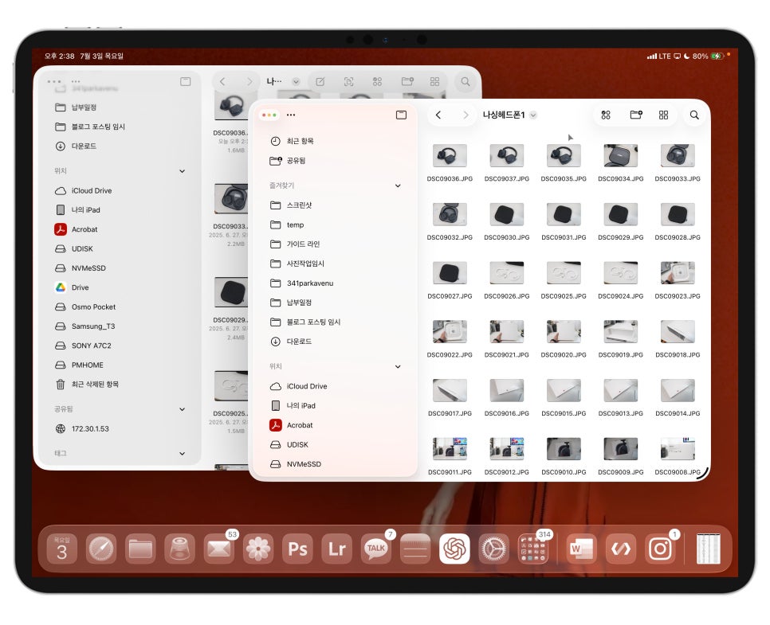
Task: Open Word from the dock
Action: (581, 549)
